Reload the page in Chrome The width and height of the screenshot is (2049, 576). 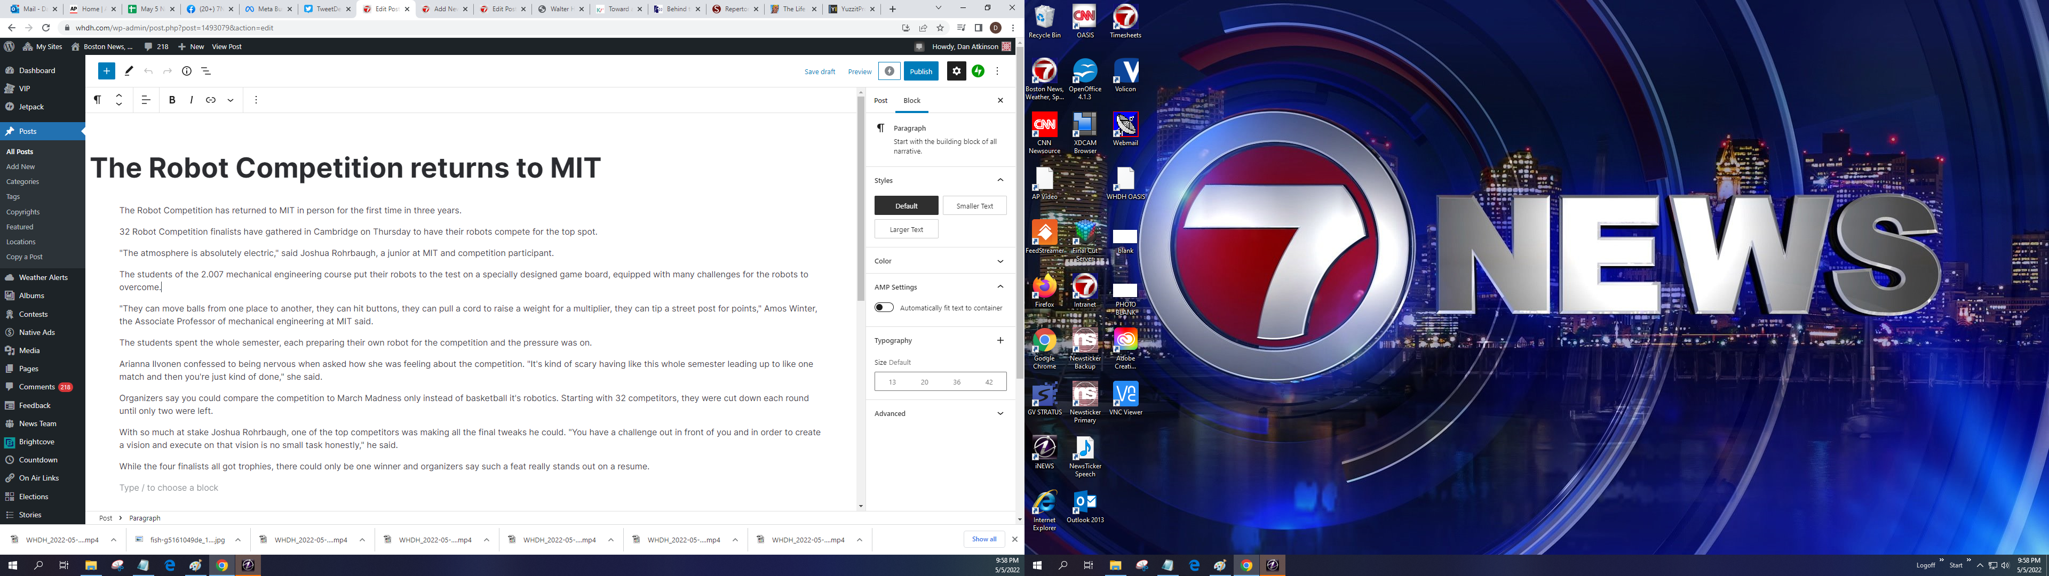point(46,28)
